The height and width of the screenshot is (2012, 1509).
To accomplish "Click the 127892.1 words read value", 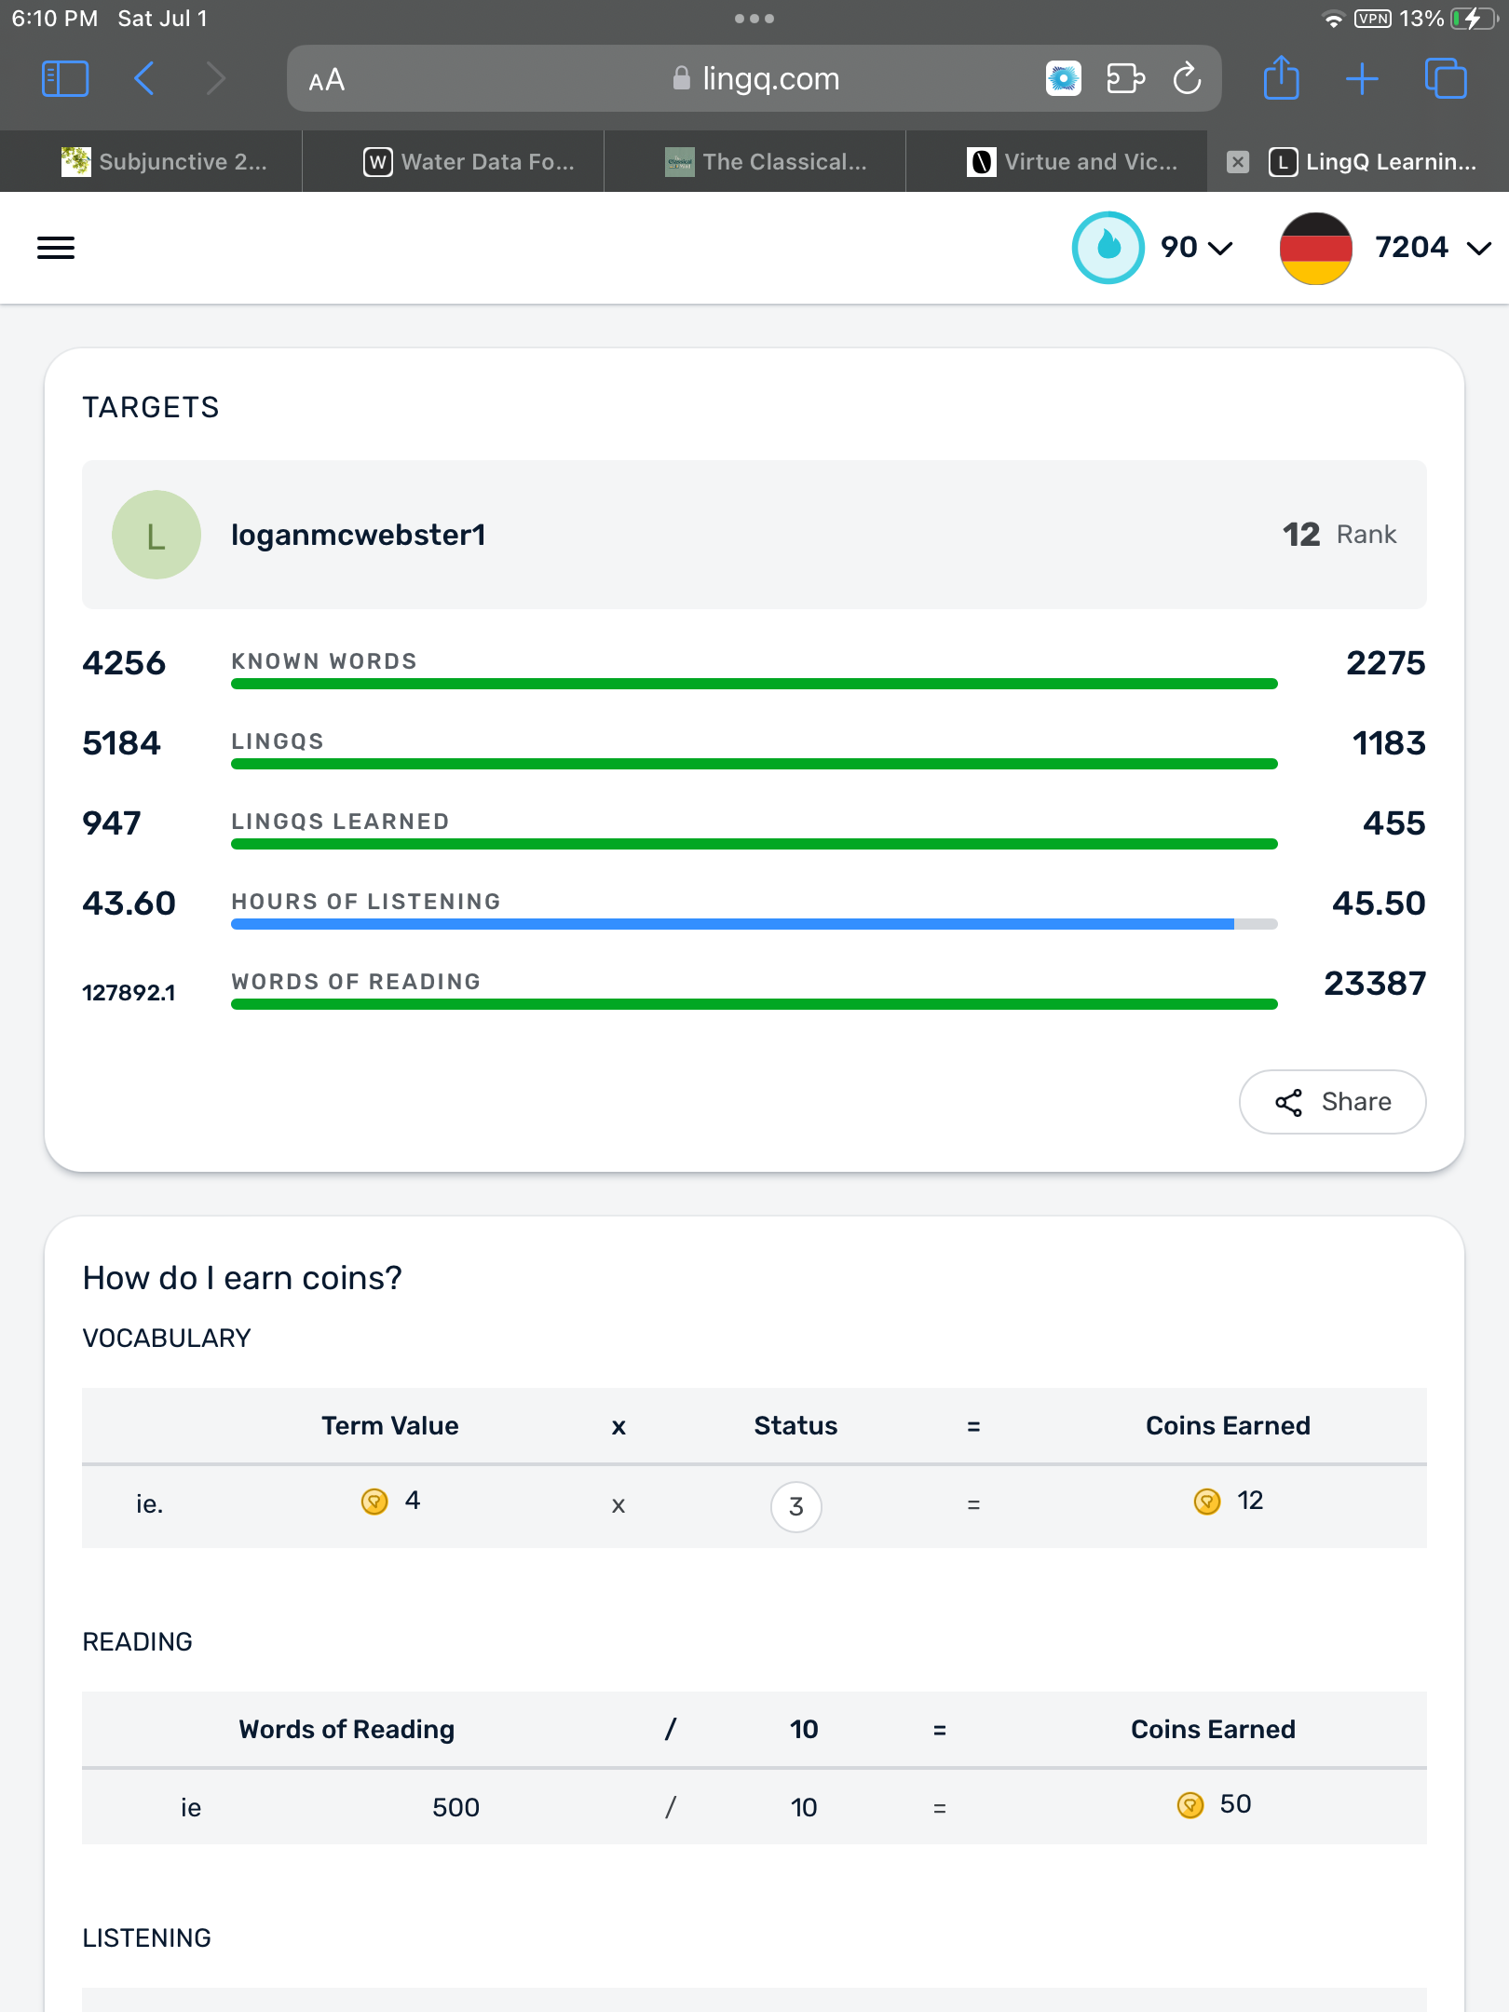I will (129, 993).
